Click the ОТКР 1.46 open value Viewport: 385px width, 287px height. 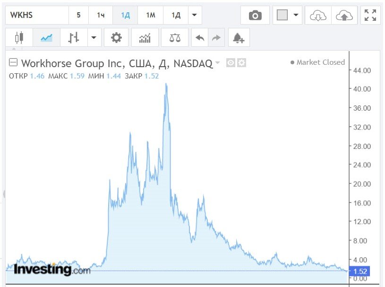[26, 76]
